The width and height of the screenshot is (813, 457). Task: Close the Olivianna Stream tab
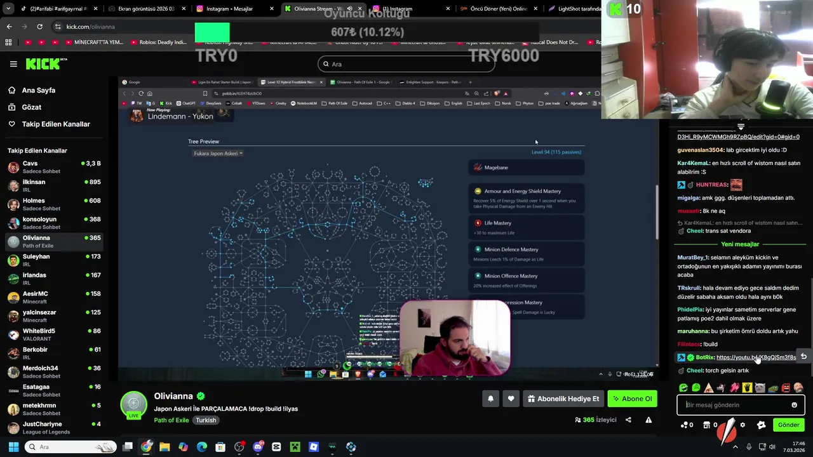click(x=359, y=9)
